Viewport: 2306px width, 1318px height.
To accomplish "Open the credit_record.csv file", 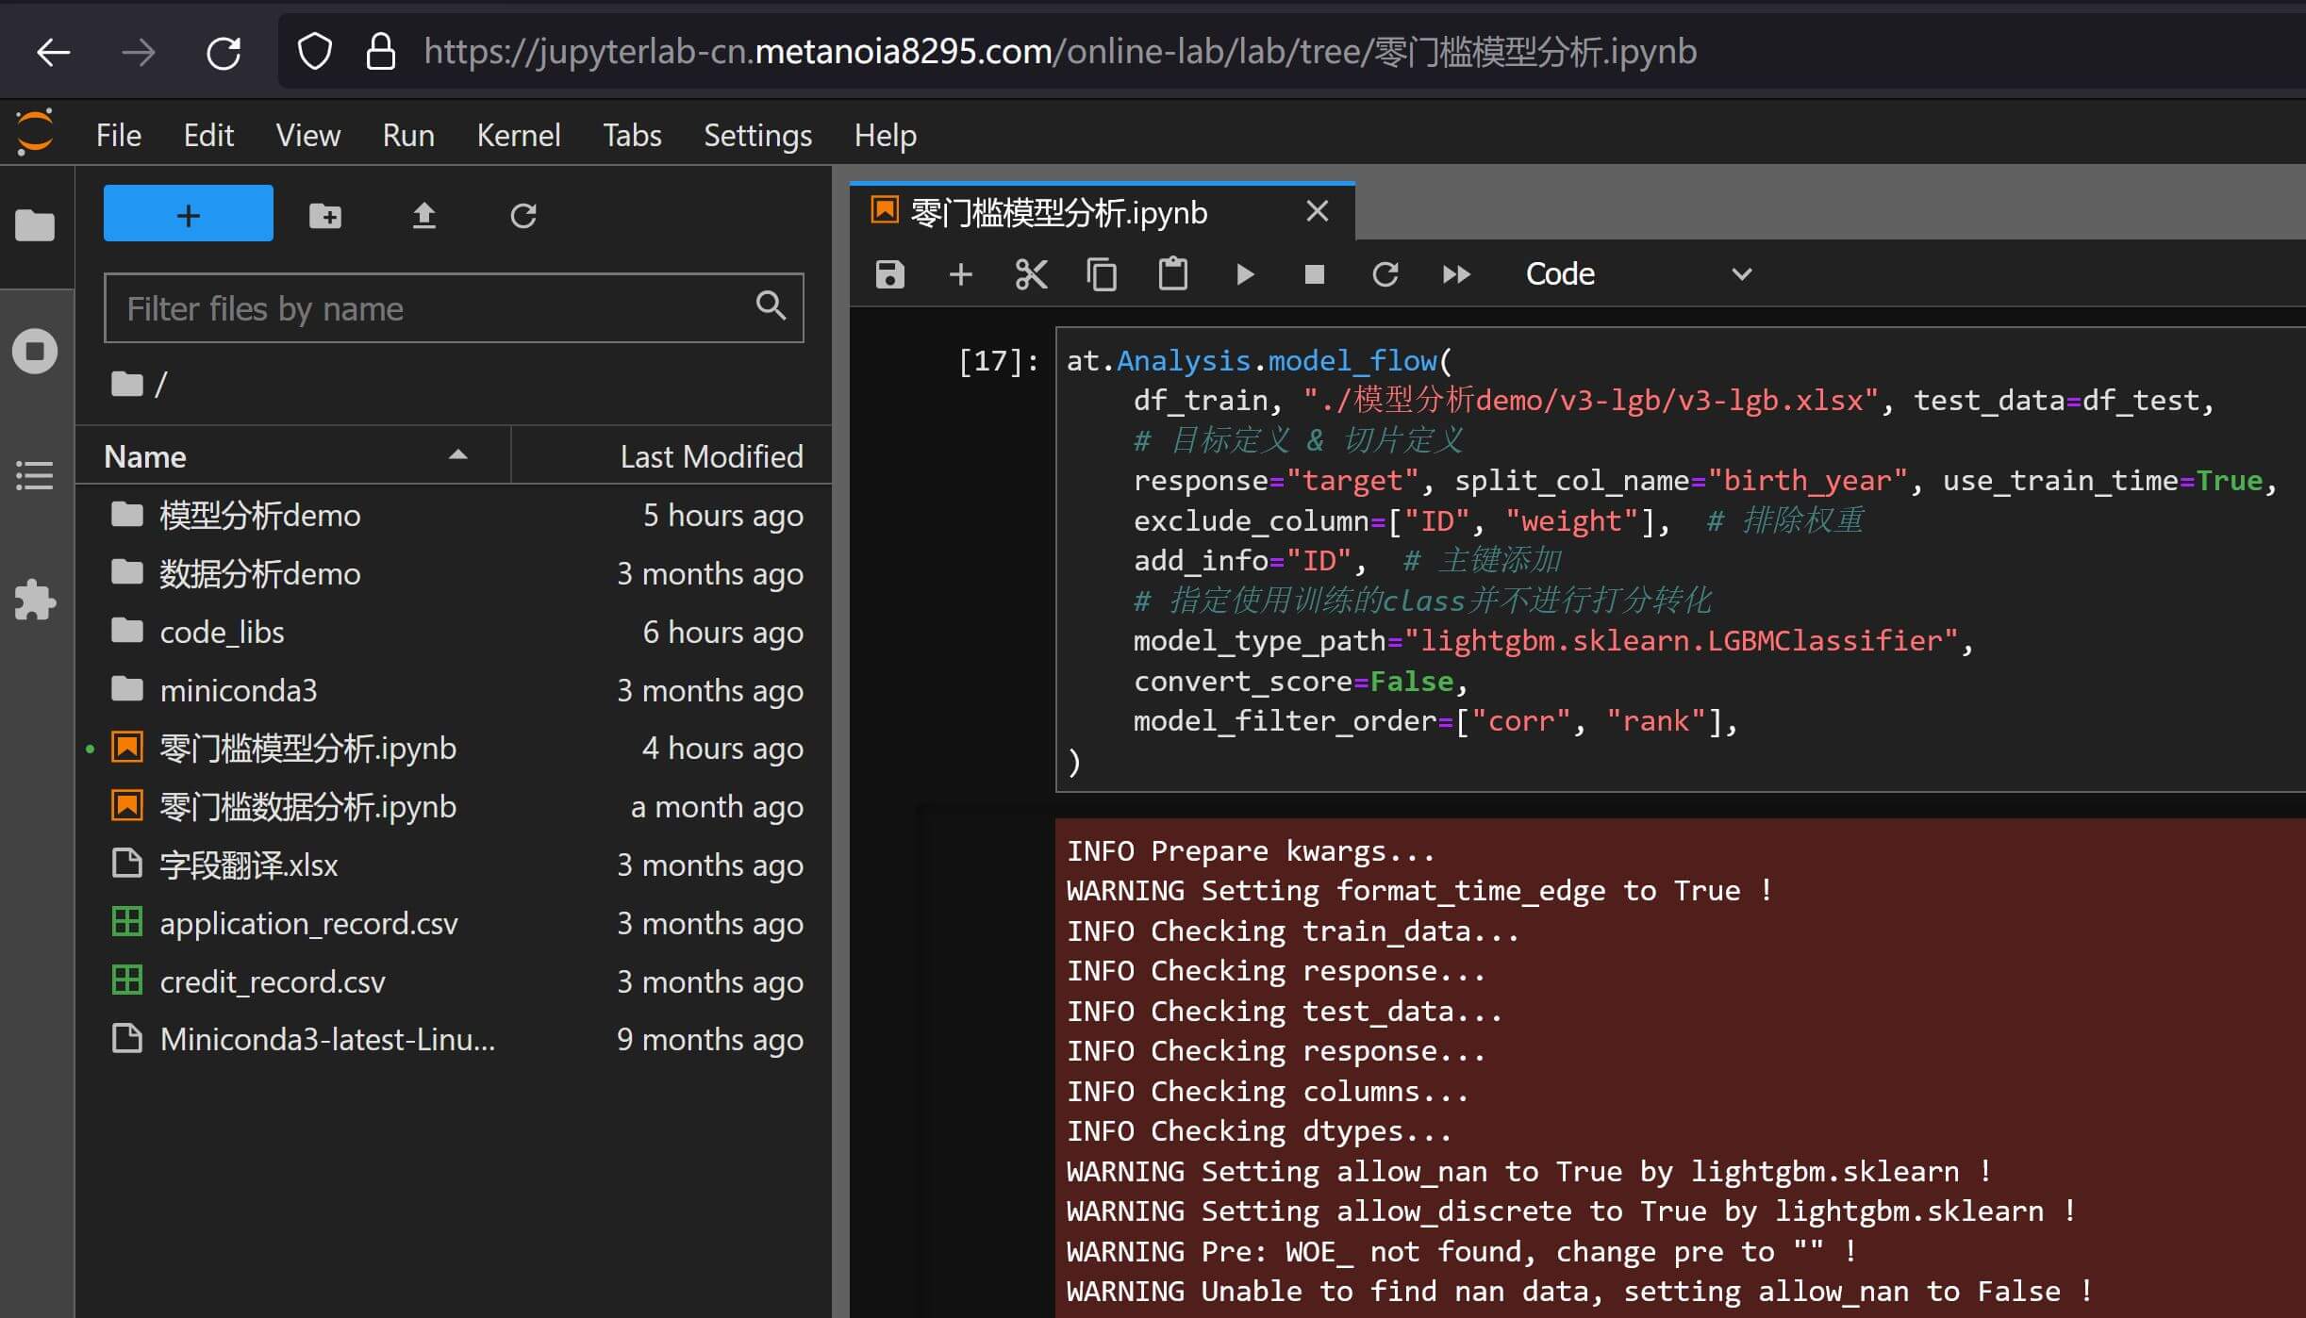I will [x=272, y=981].
